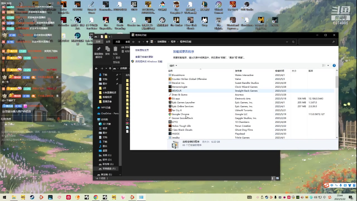Click the Control Panel taskbar icon
The height and width of the screenshot is (201, 357).
(141, 197)
